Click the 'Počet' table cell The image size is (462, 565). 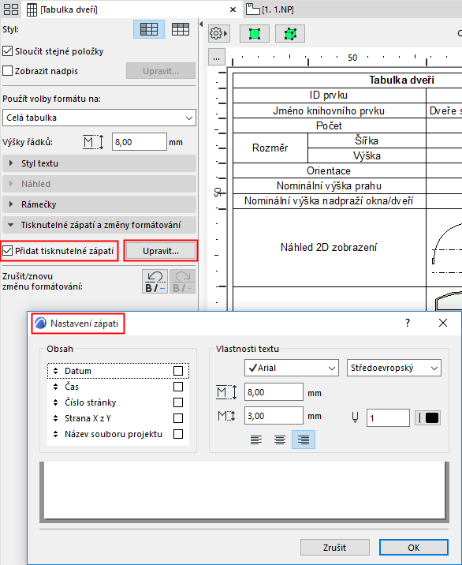pos(329,125)
